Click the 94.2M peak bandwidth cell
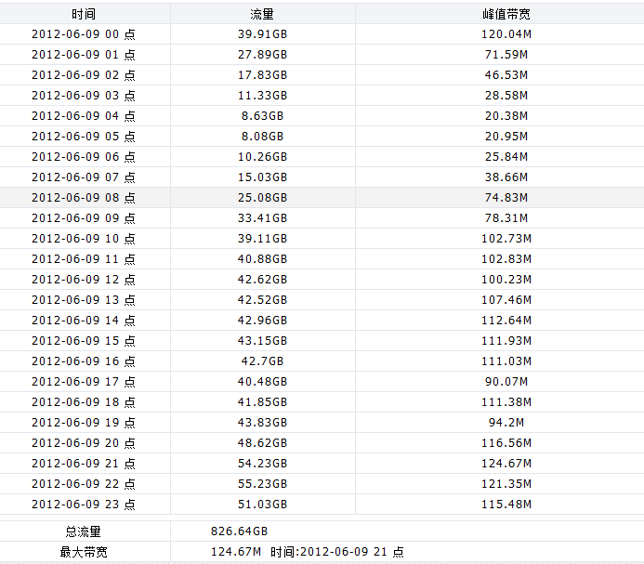The width and height of the screenshot is (644, 564). tap(506, 422)
